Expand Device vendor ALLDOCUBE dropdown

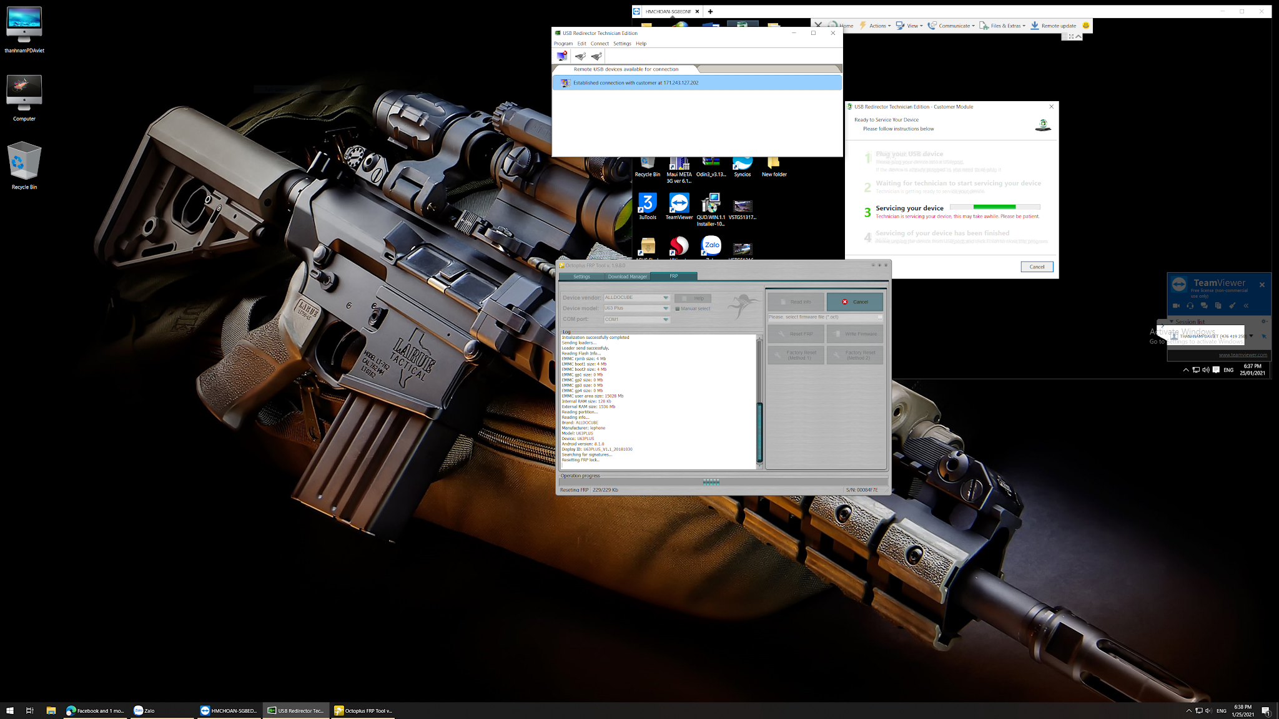[666, 298]
